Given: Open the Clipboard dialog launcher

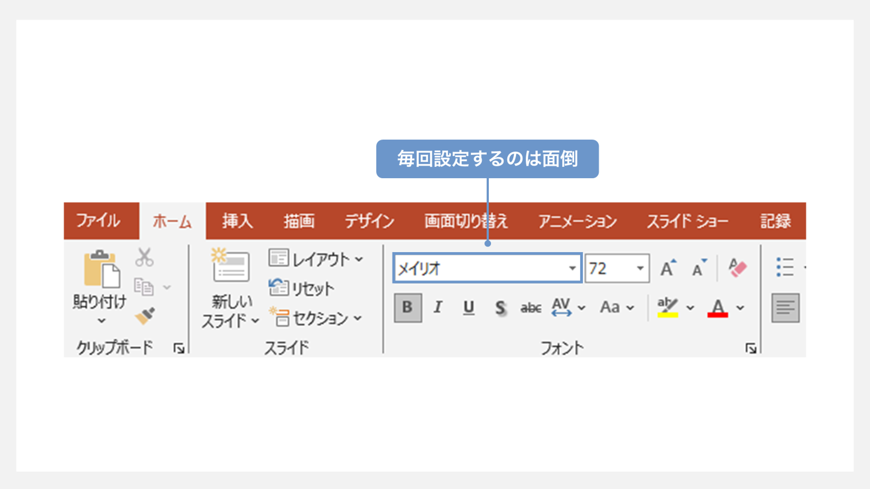Looking at the screenshot, I should tap(179, 348).
